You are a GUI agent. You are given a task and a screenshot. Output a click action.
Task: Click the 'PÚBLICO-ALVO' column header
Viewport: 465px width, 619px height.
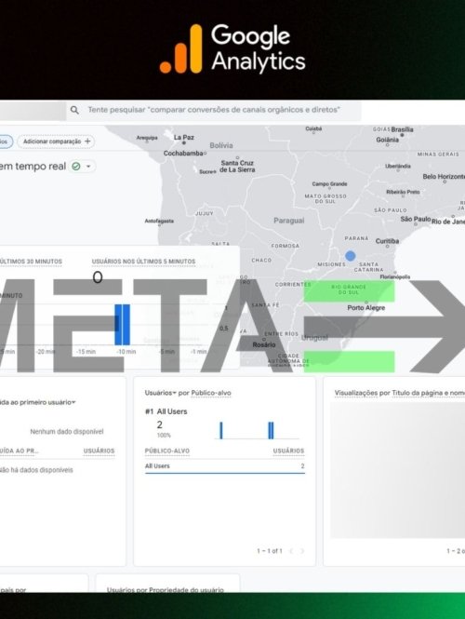[167, 451]
